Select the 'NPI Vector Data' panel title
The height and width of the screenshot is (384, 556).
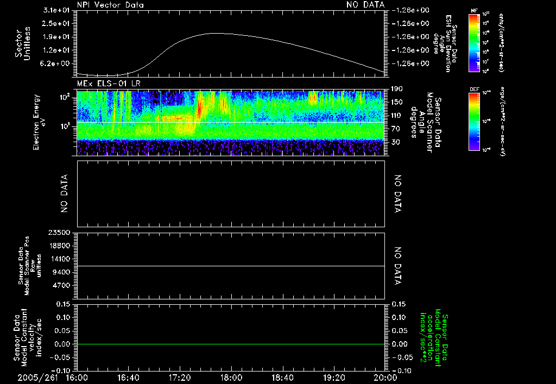point(110,5)
